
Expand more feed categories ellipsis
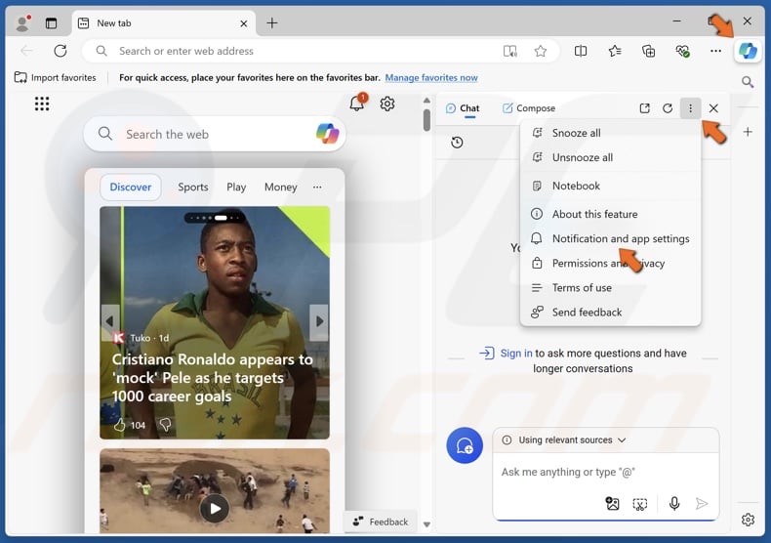[317, 187]
